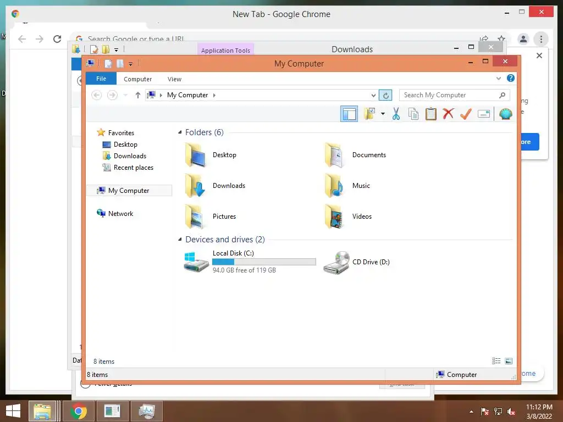The image size is (563, 422).
Task: Expand the chevron before My Computer in address bar
Action: pyautogui.click(x=161, y=95)
